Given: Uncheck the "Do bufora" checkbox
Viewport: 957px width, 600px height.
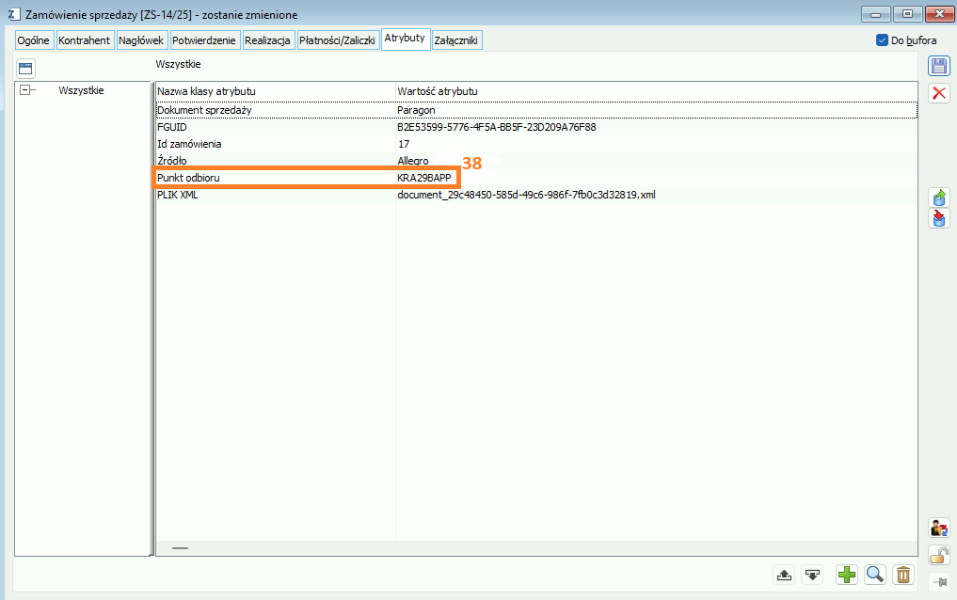Looking at the screenshot, I should tap(882, 40).
